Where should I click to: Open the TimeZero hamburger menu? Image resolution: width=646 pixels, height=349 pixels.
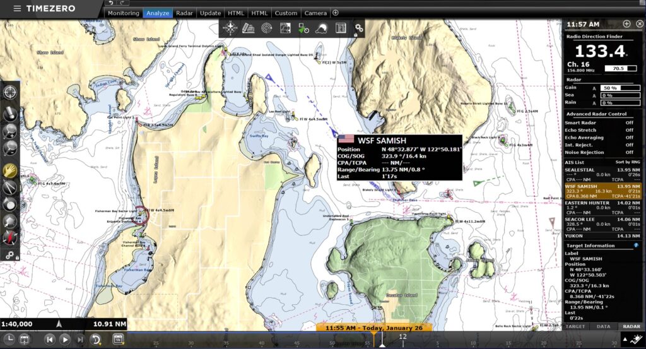[17, 8]
